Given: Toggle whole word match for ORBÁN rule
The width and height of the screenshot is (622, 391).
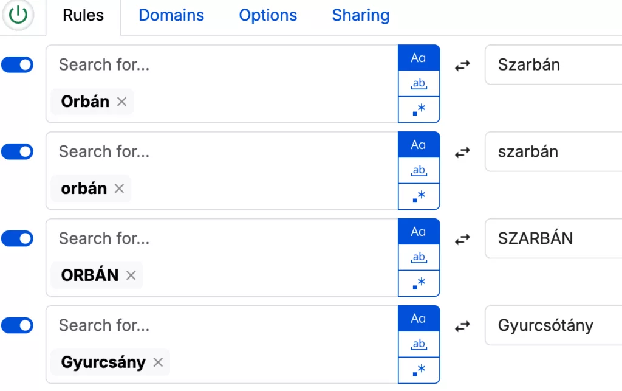Looking at the screenshot, I should pos(419,258).
